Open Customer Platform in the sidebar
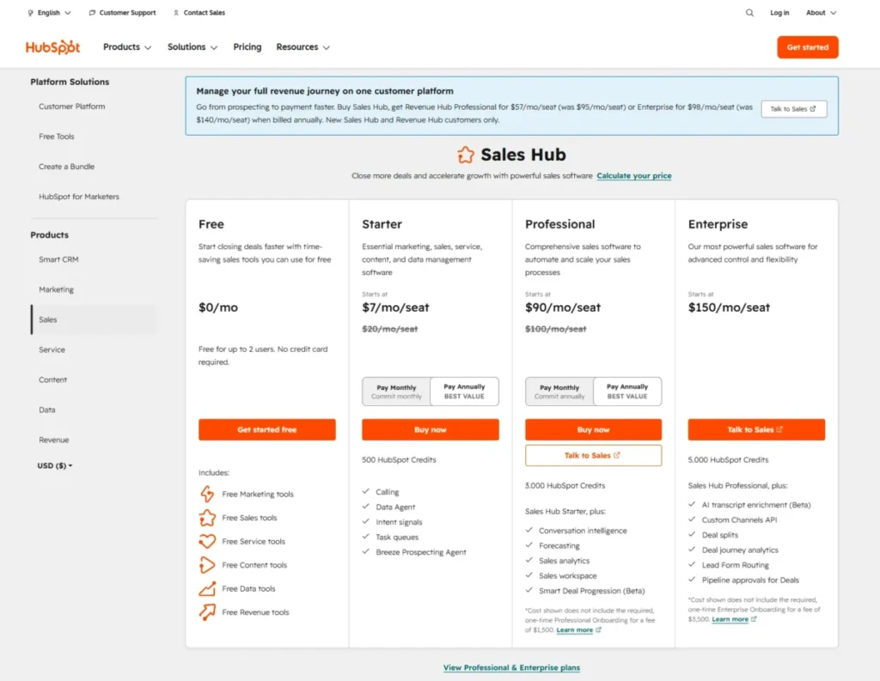The image size is (880, 681). 72,106
